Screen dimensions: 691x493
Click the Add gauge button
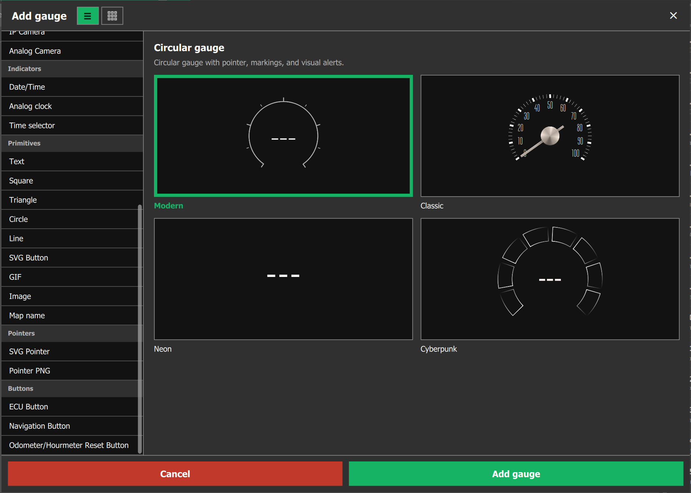(x=516, y=474)
